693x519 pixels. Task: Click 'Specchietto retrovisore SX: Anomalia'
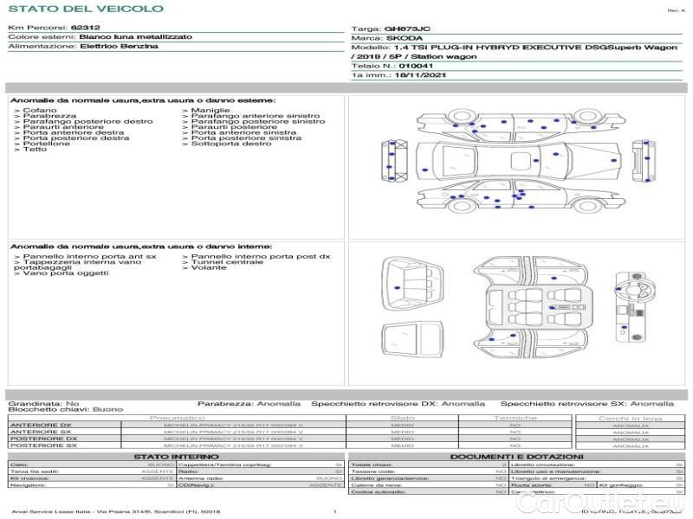point(587,404)
